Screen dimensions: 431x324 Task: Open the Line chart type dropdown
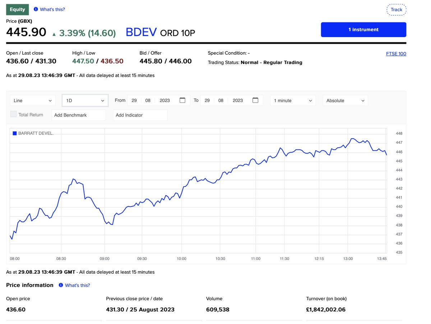tap(32, 100)
